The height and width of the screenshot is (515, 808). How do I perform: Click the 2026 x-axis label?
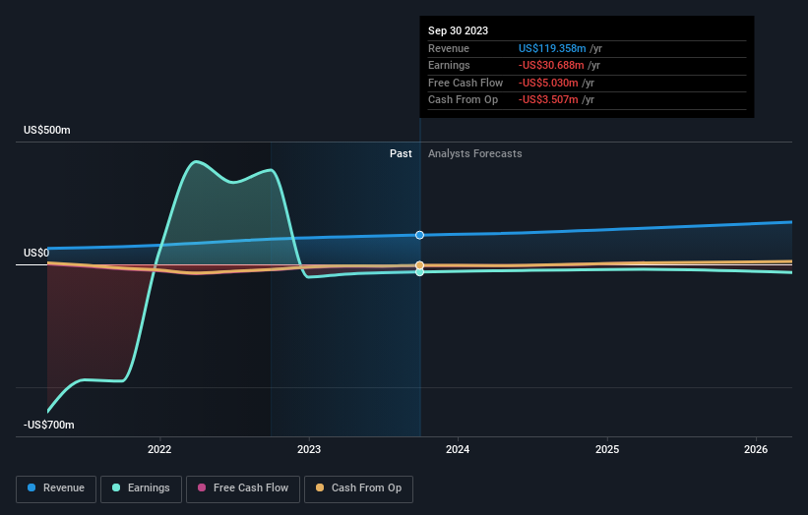756,449
